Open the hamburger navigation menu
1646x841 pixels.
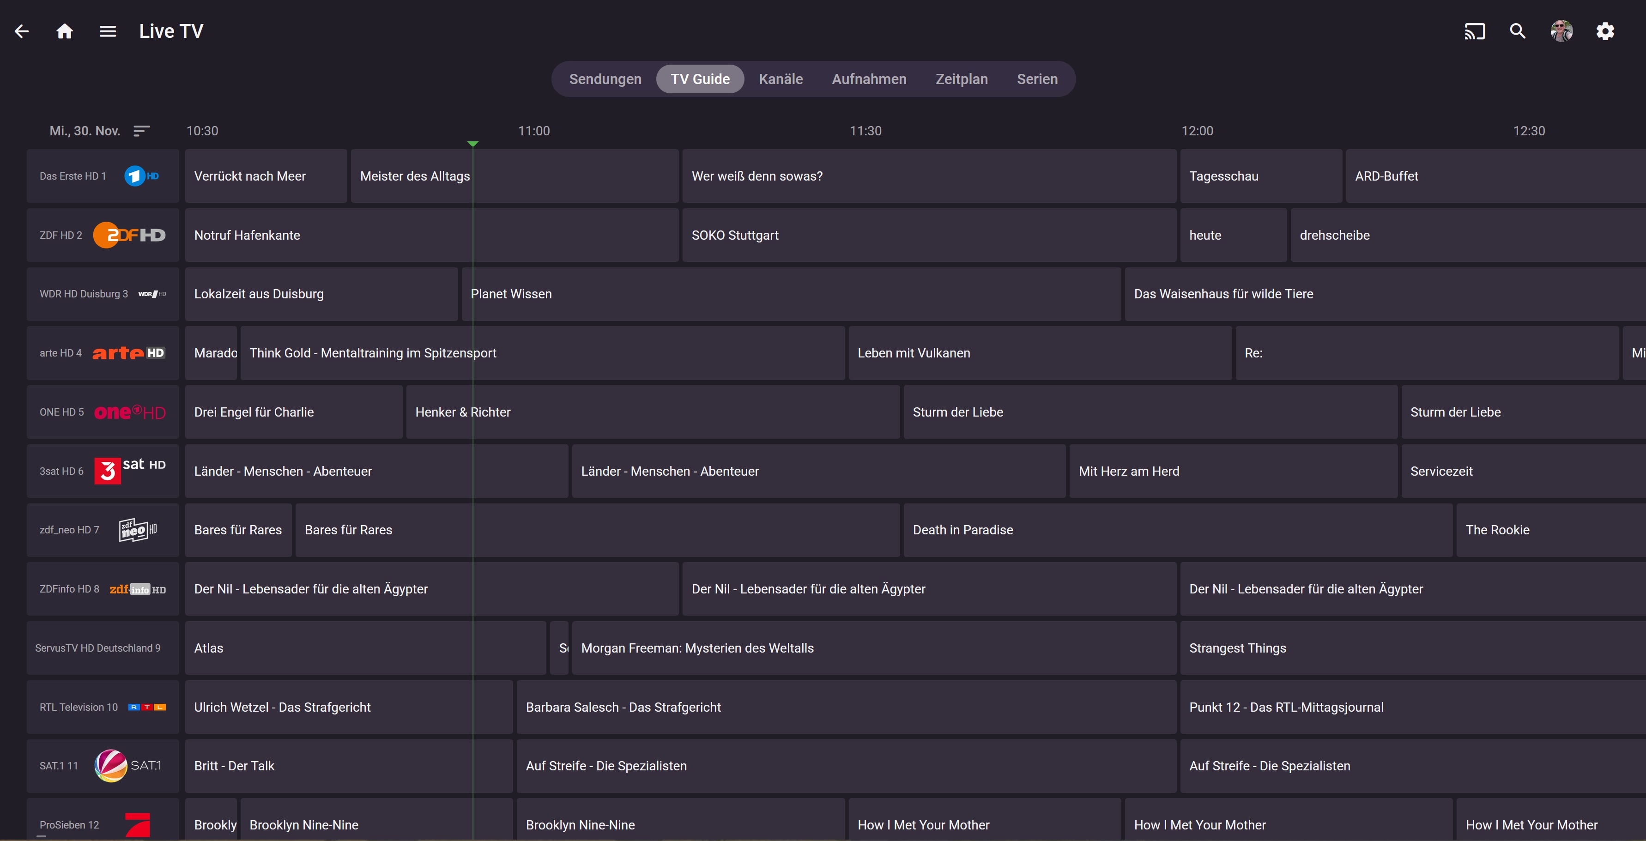[108, 31]
